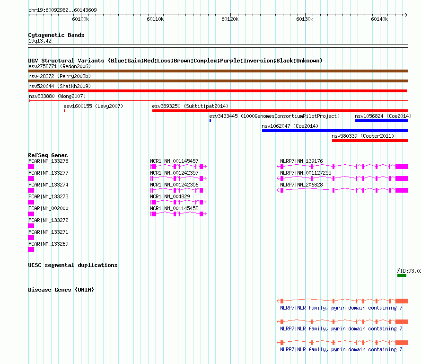
Task: Click the right arrow of the coordinate ruler
Action: tap(406, 15)
